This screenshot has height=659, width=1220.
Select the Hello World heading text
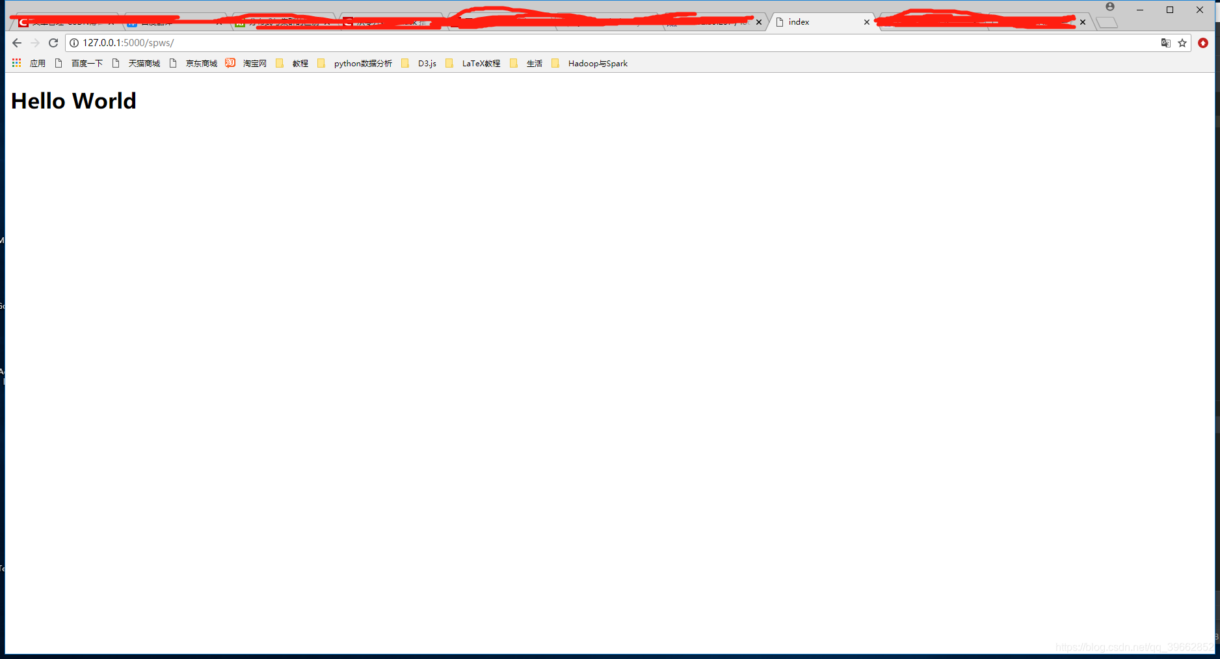(x=73, y=101)
